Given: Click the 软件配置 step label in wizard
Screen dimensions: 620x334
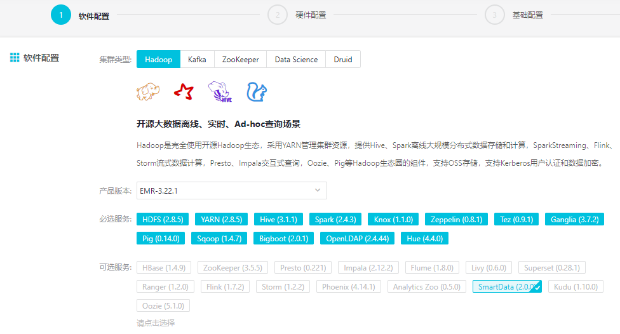Looking at the screenshot, I should coord(94,16).
